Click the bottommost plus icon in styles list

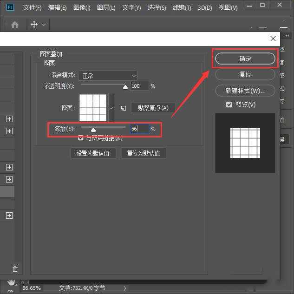point(9,216)
